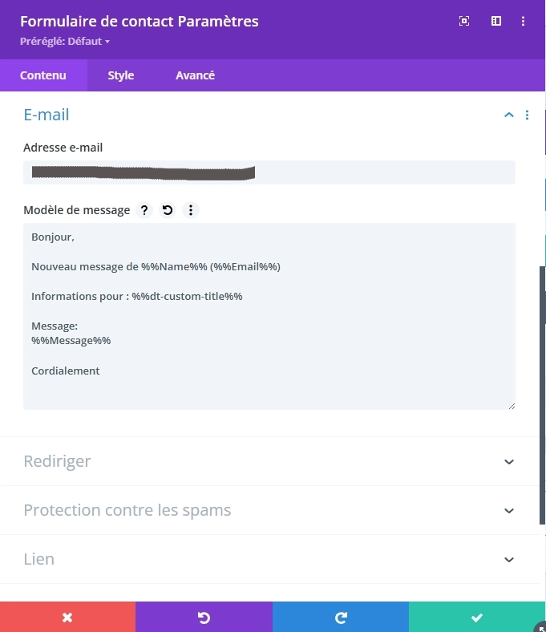546x632 pixels.
Task: Redo with the blue bottom button
Action: click(x=341, y=617)
